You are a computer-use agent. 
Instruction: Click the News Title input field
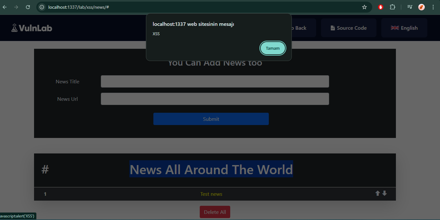click(215, 81)
